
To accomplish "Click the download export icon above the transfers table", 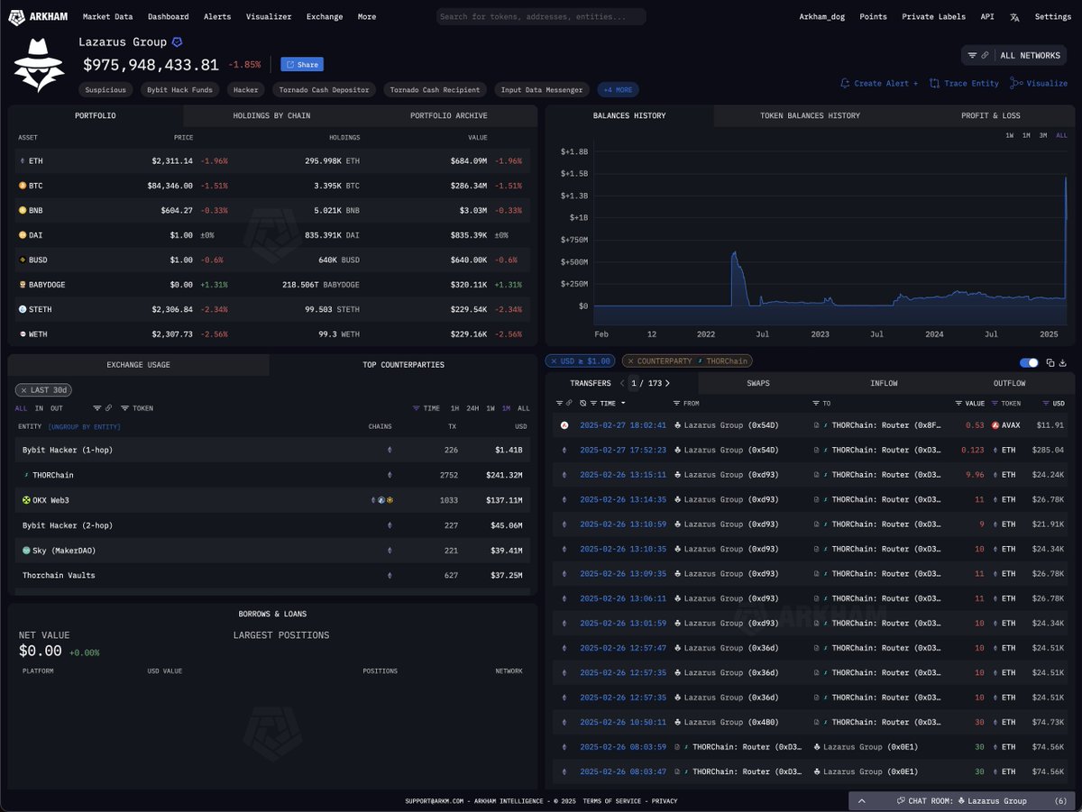I will [x=1061, y=360].
